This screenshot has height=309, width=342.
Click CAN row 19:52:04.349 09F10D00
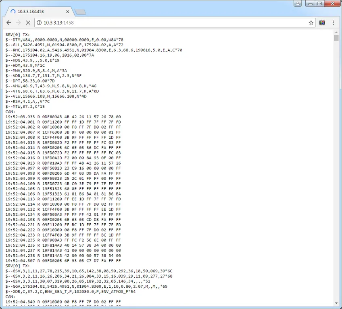click(x=63, y=302)
